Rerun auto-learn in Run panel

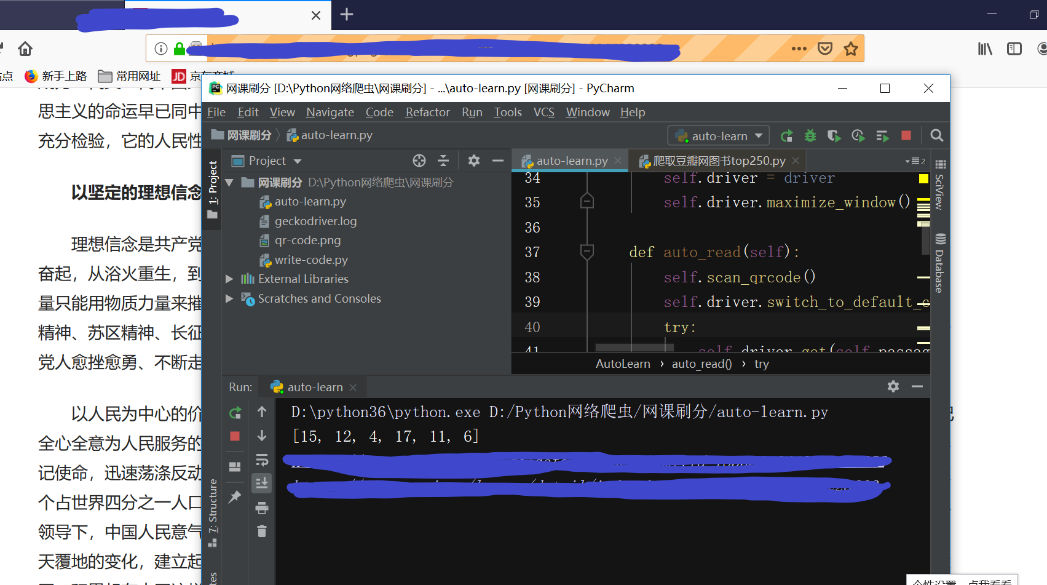tap(235, 413)
